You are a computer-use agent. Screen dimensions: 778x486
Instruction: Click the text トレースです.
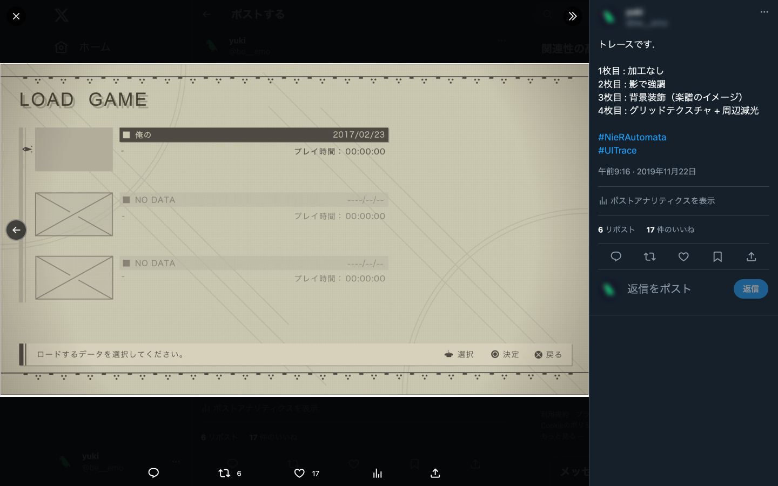tap(627, 44)
